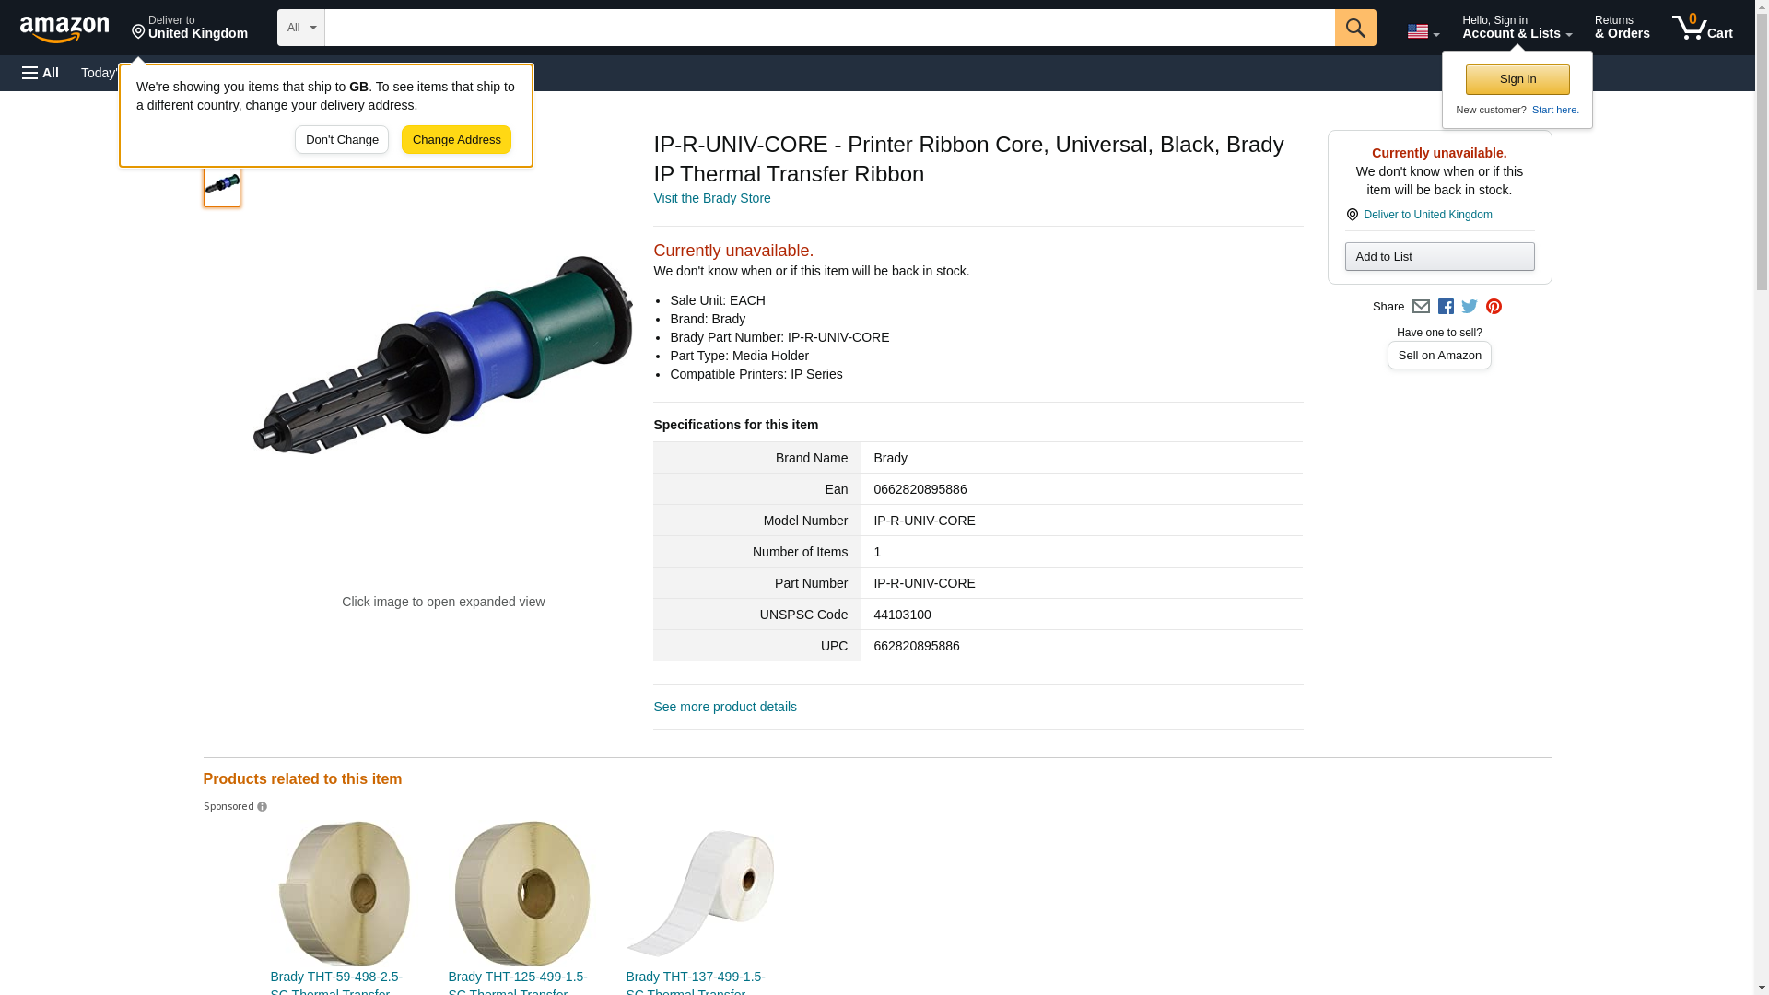This screenshot has width=1769, height=995.
Task: Dismiss with Don't Change button
Action: point(342,140)
